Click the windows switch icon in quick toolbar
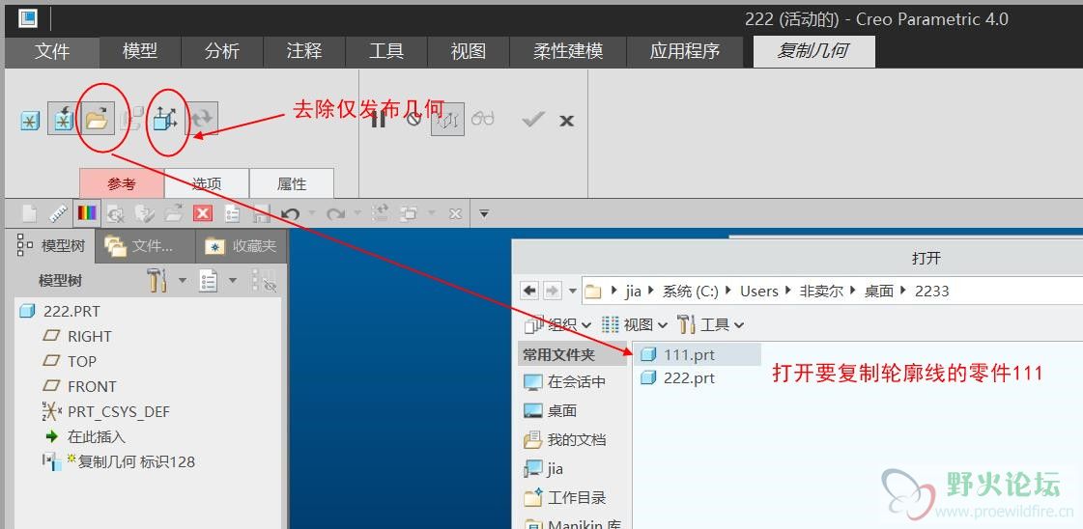This screenshot has height=529, width=1083. point(409,213)
